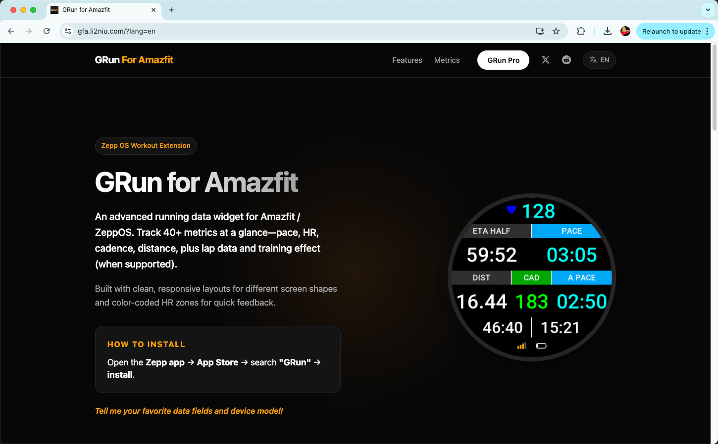Click the 183 cadence value on watch
This screenshot has height=444, width=718.
point(532,302)
